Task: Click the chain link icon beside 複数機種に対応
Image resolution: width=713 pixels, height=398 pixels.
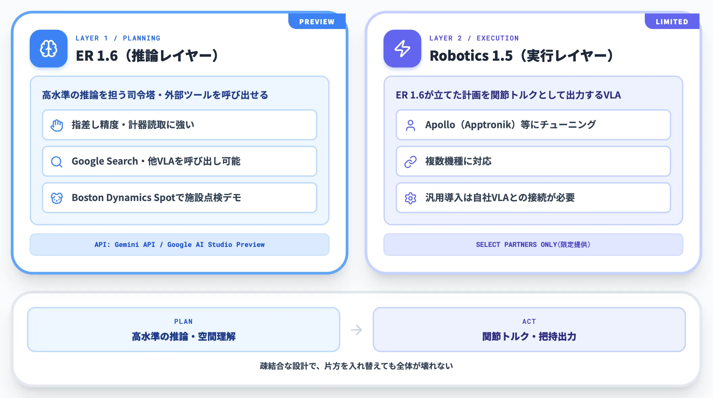Action: pos(411,162)
